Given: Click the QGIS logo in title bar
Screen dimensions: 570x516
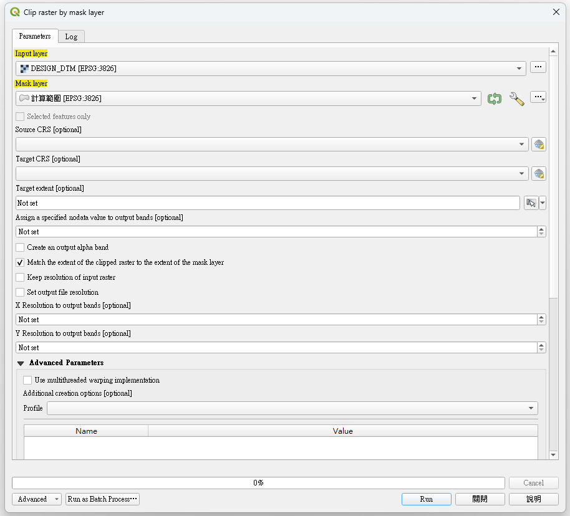Looking at the screenshot, I should [16, 12].
